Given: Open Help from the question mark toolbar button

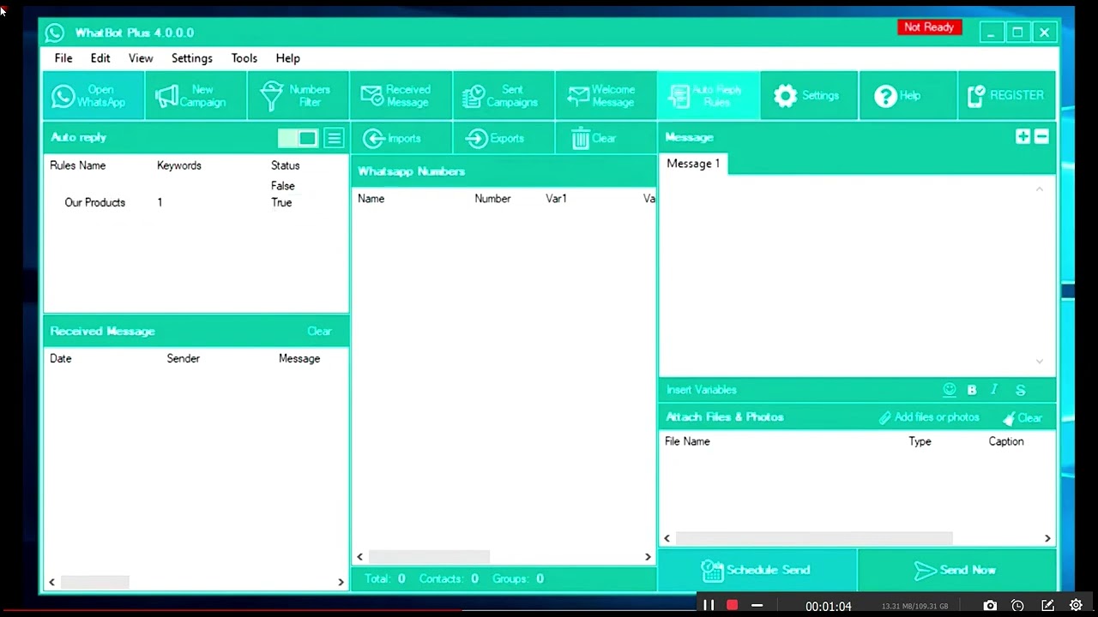Looking at the screenshot, I should tap(908, 96).
